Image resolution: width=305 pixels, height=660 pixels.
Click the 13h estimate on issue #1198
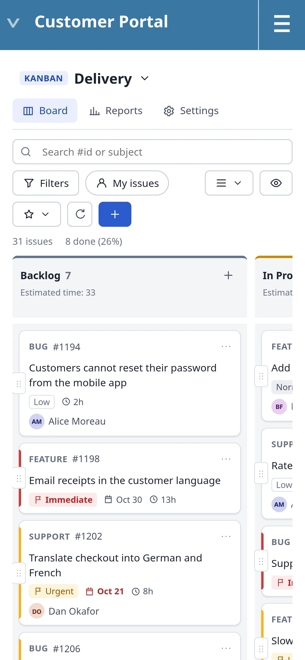tap(163, 500)
